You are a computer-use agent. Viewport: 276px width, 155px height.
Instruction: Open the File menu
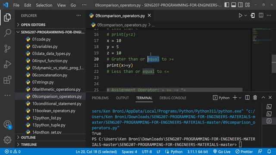tap(16, 5)
